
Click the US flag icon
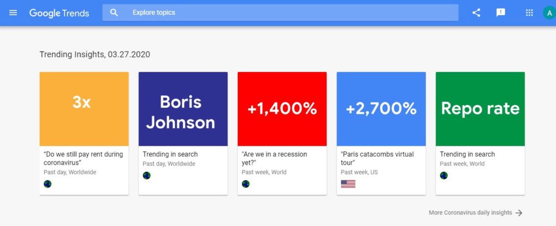point(348,184)
